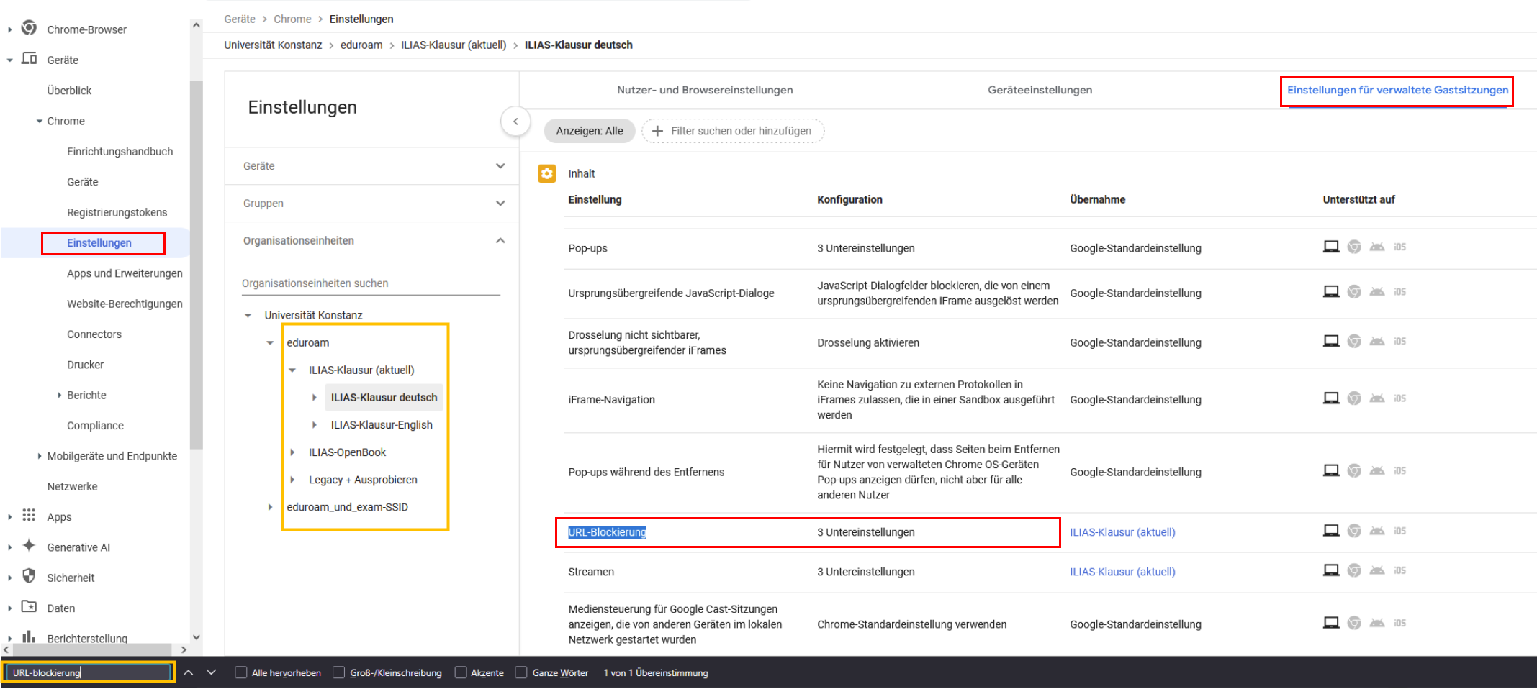The image size is (1537, 689).
Task: Click the Sicherheit shield icon
Action: [x=29, y=576]
